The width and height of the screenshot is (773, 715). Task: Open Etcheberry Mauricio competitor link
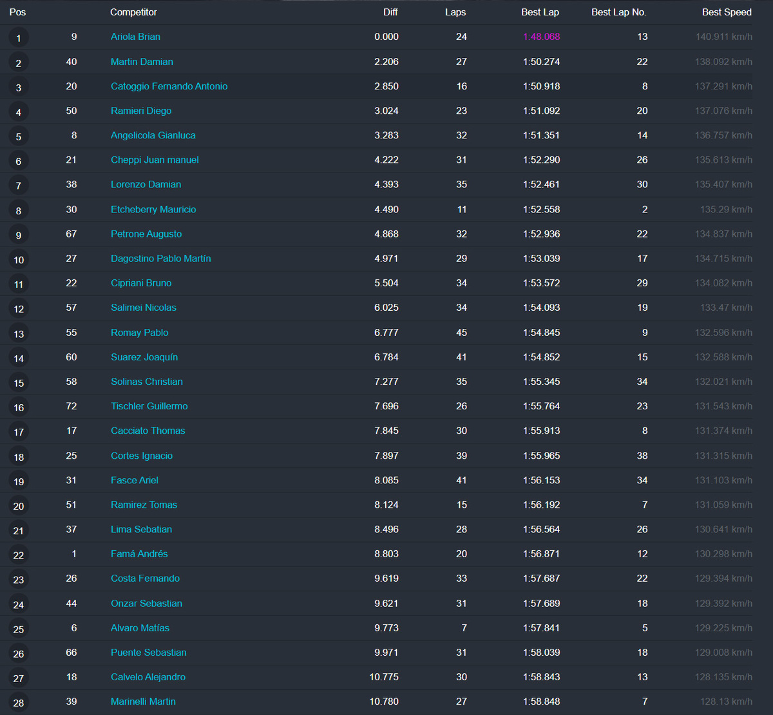(153, 209)
